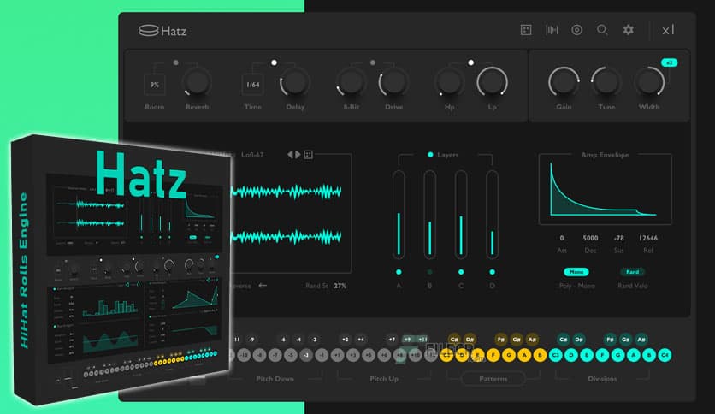Click the +7 pitch up key
Viewport: 715px width, 414px height.
pos(392,340)
